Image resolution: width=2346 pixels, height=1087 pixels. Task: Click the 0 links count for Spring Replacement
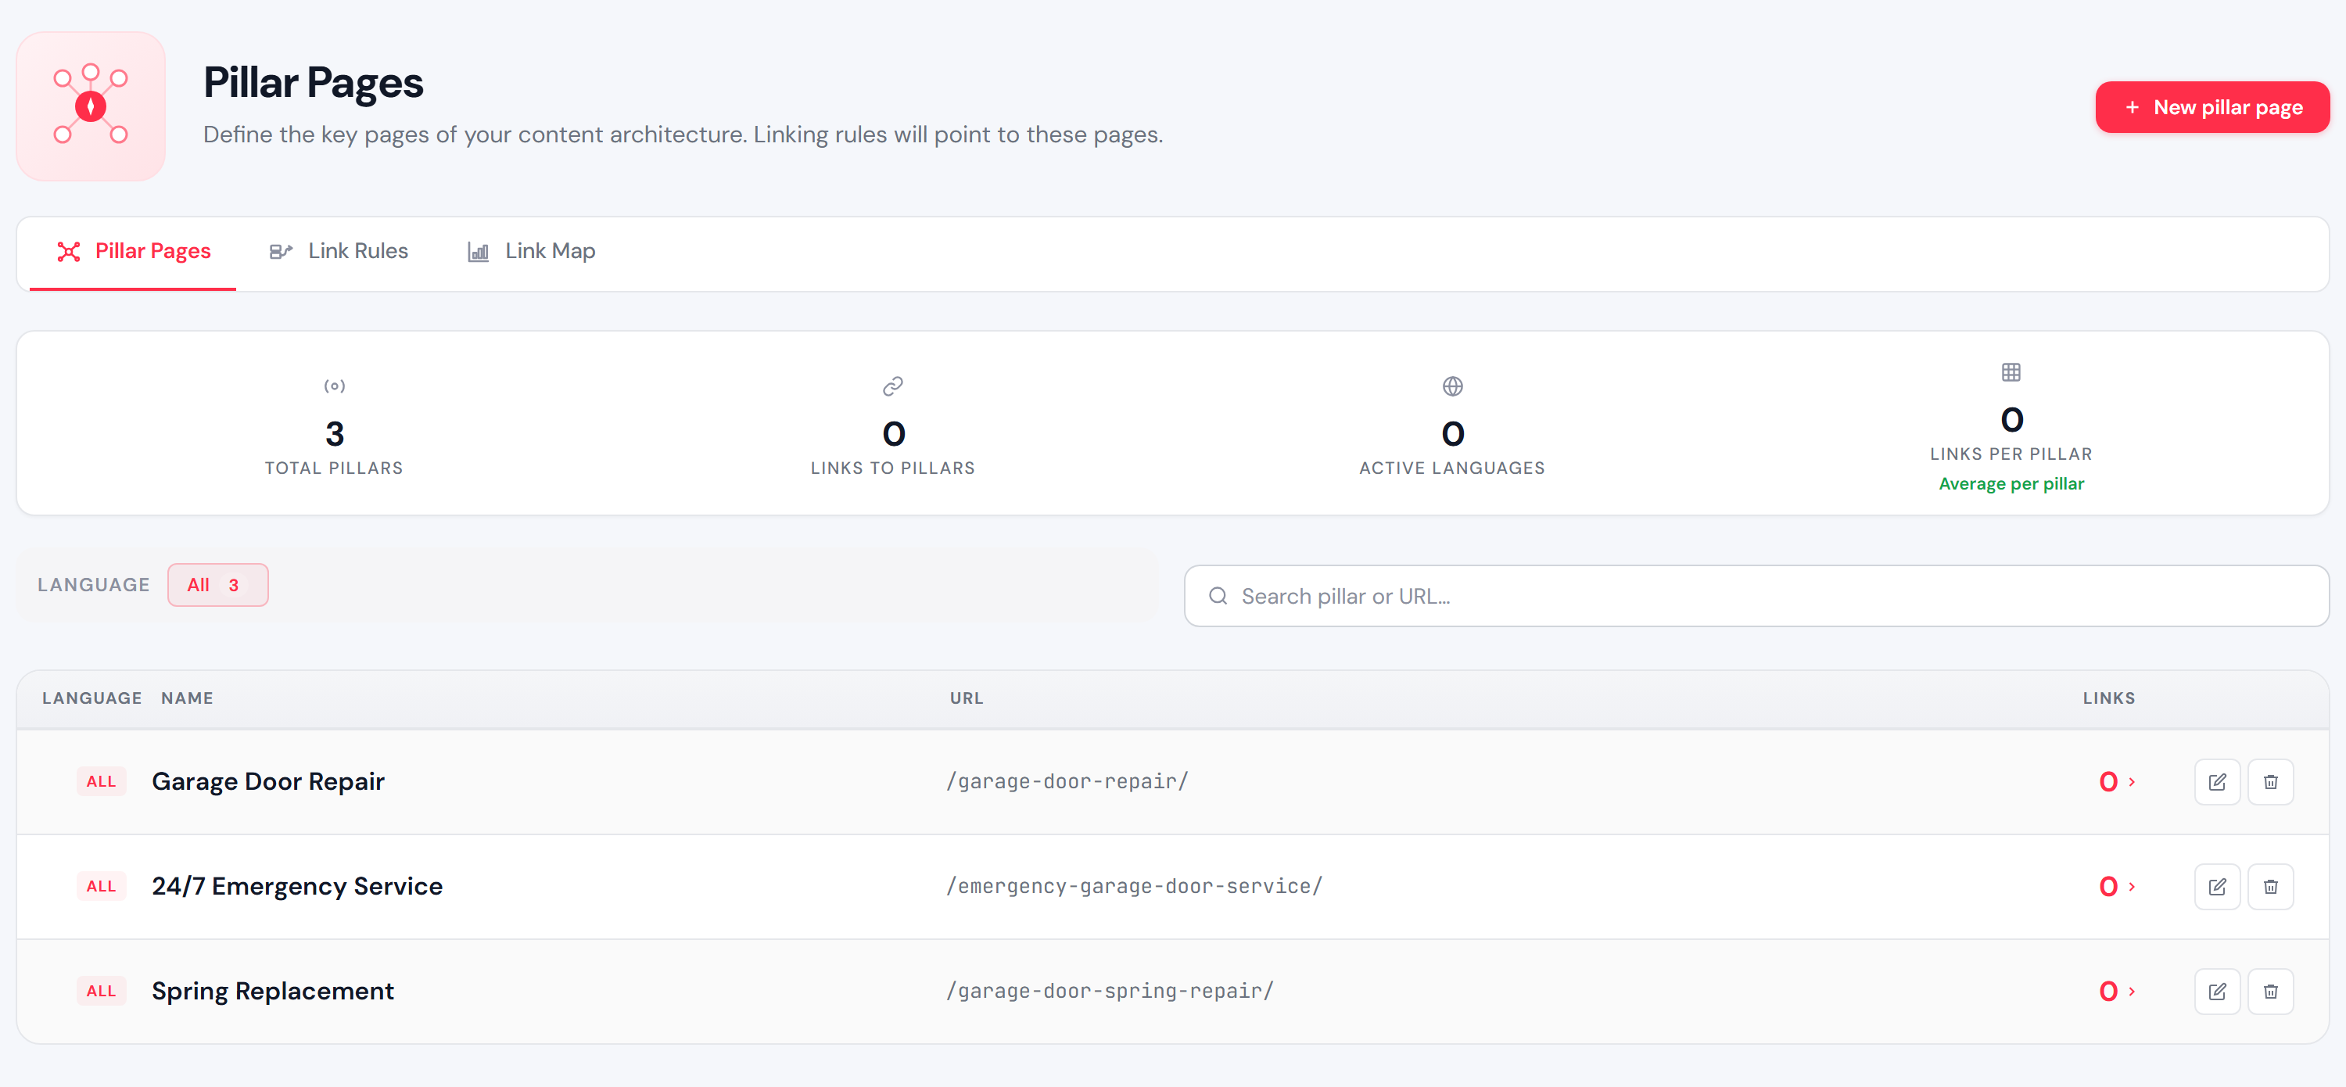point(2107,992)
